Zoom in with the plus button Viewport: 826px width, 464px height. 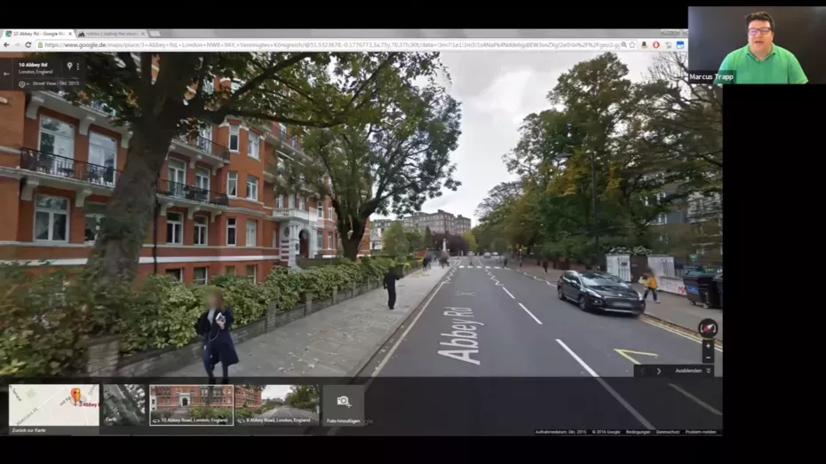pos(708,345)
